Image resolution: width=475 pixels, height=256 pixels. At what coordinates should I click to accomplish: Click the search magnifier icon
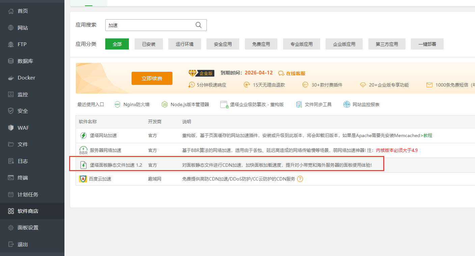199,25
